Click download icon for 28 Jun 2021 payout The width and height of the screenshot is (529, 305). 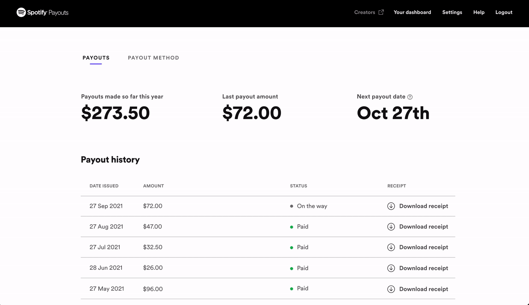[391, 268]
